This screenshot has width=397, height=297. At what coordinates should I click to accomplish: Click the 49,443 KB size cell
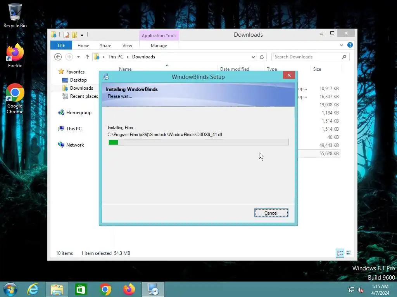coord(329,145)
